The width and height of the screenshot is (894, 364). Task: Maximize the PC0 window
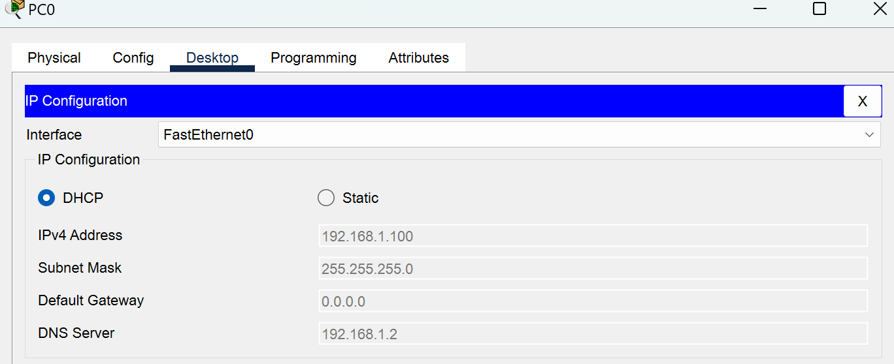click(x=819, y=8)
